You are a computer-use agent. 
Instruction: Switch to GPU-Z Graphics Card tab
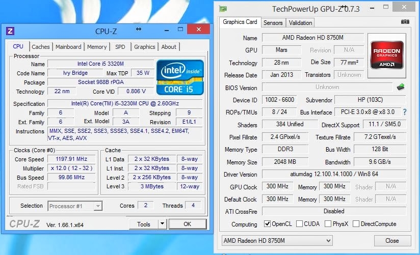(240, 22)
